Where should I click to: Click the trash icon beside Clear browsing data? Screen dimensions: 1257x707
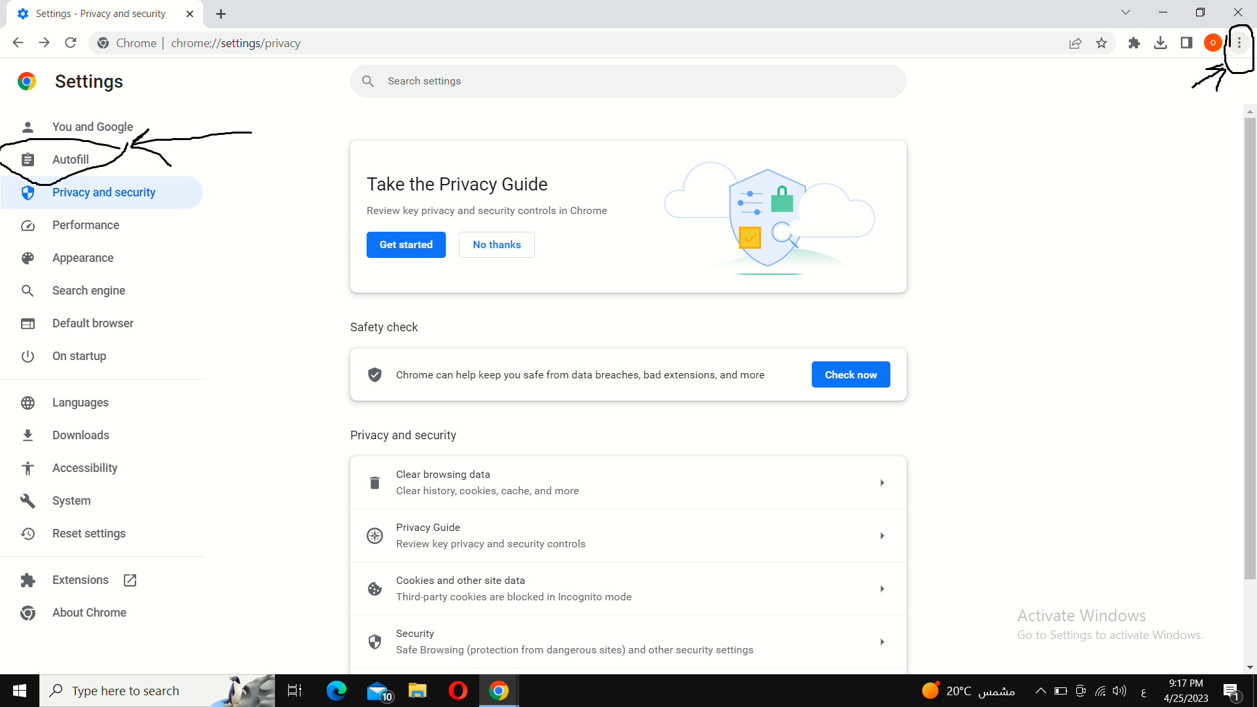click(374, 482)
